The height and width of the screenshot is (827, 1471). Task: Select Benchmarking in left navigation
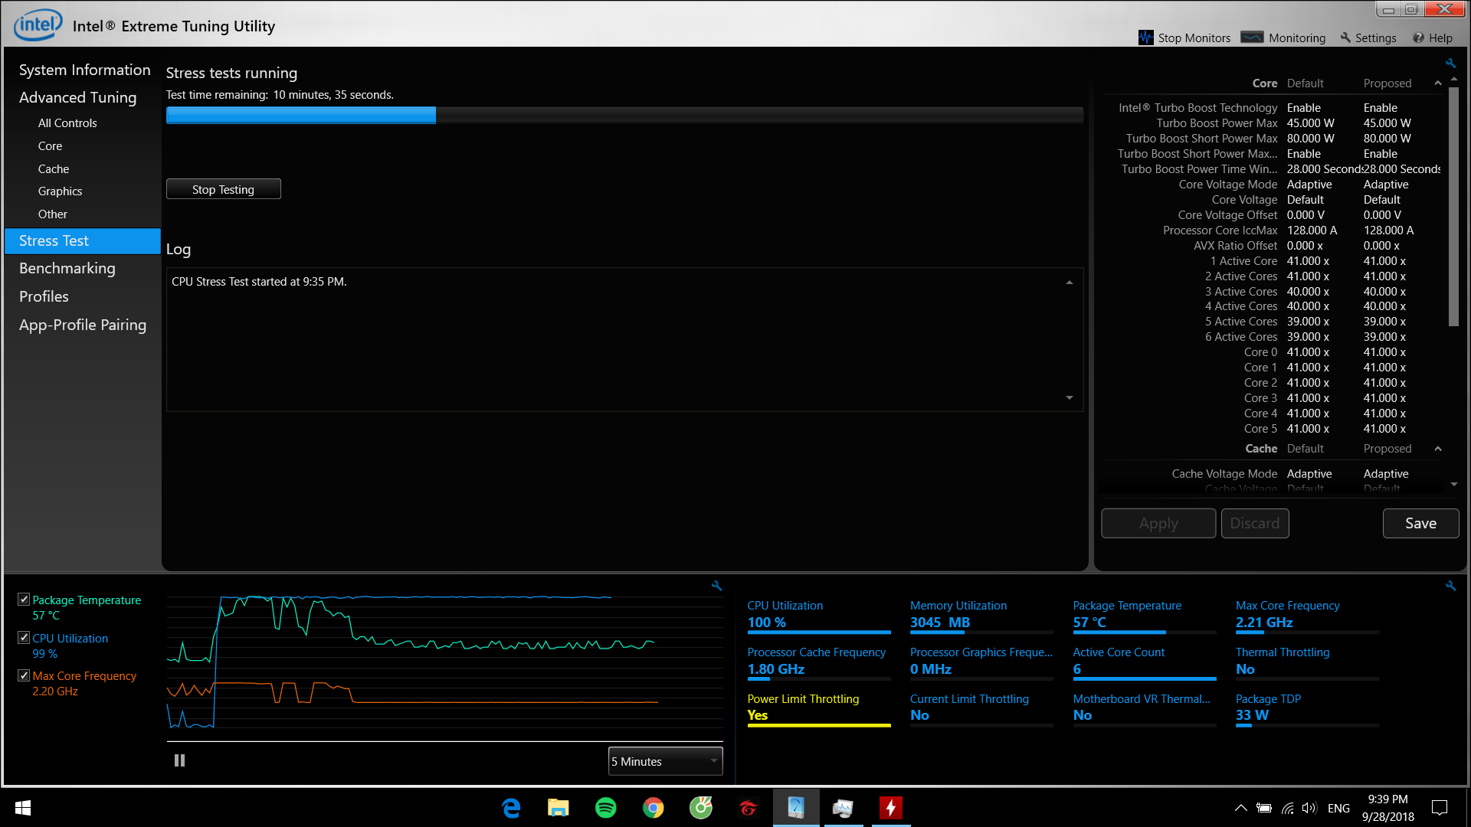(x=67, y=268)
